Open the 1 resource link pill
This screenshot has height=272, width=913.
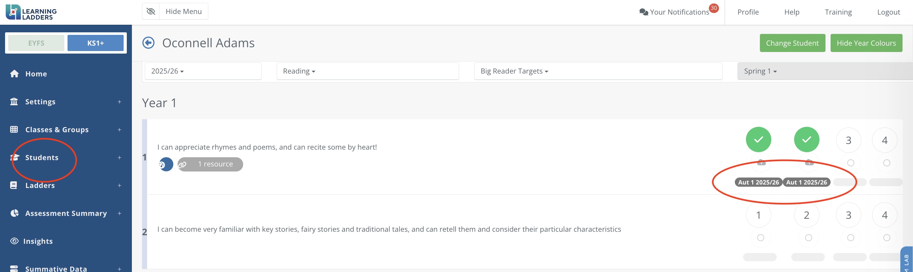[210, 164]
